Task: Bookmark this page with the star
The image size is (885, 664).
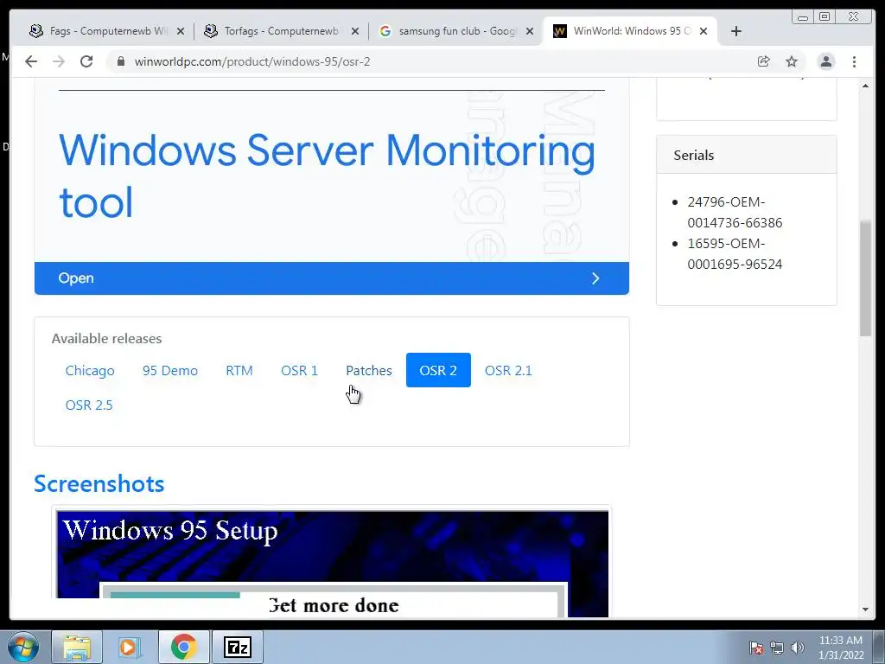Action: pyautogui.click(x=792, y=61)
